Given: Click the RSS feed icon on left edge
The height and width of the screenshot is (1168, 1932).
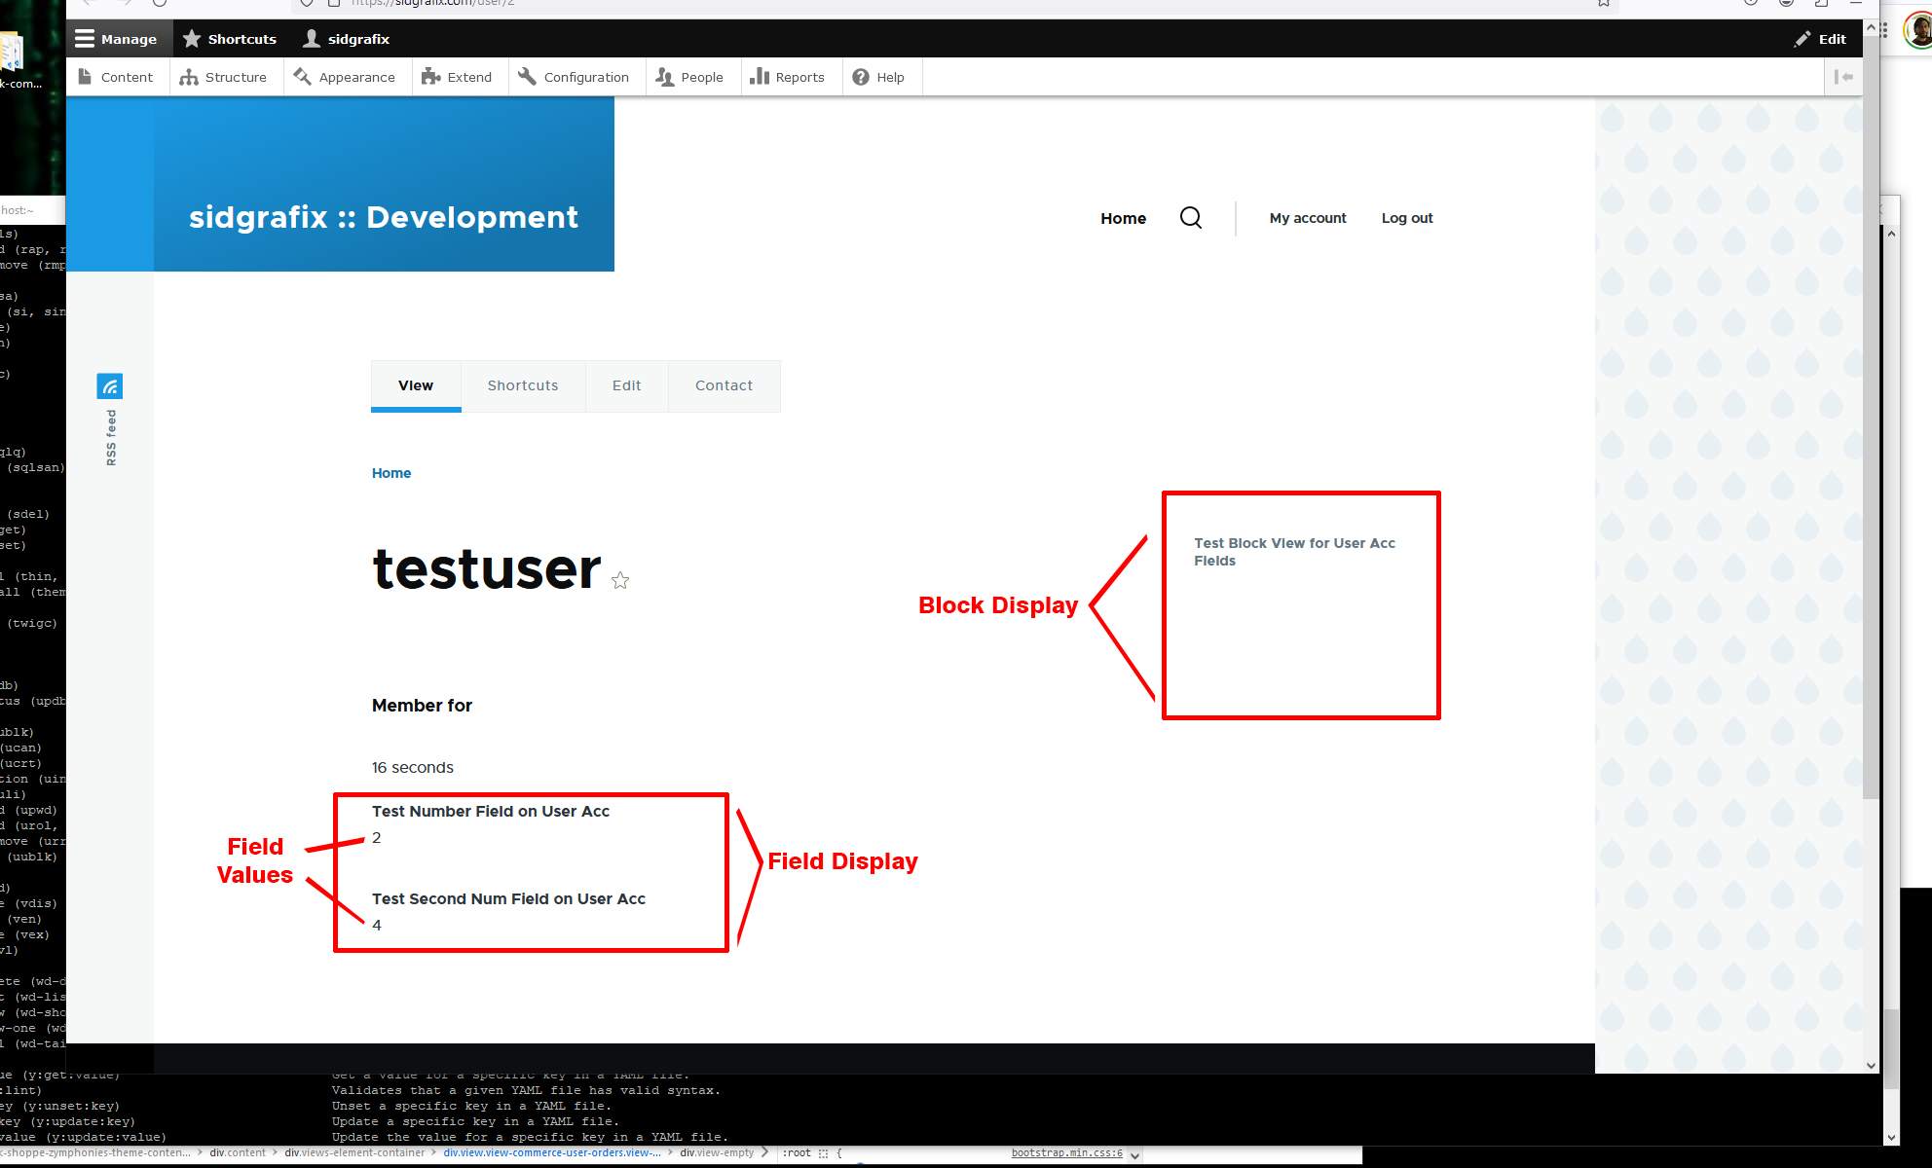Looking at the screenshot, I should point(109,385).
